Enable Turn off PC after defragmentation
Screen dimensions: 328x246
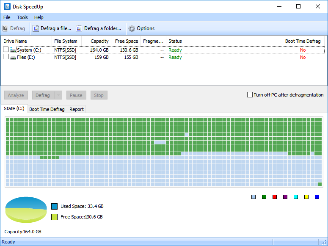click(250, 94)
